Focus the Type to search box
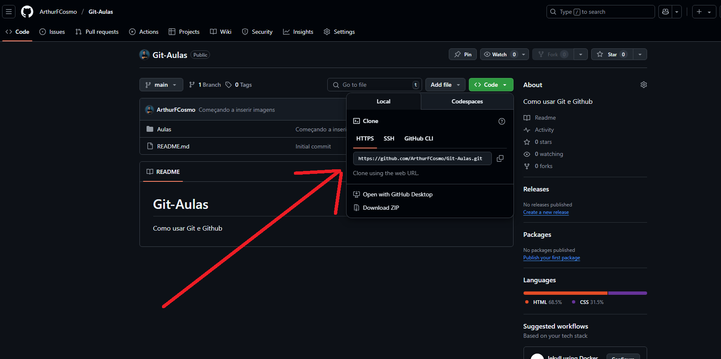Viewport: 721px width, 359px height. [600, 12]
